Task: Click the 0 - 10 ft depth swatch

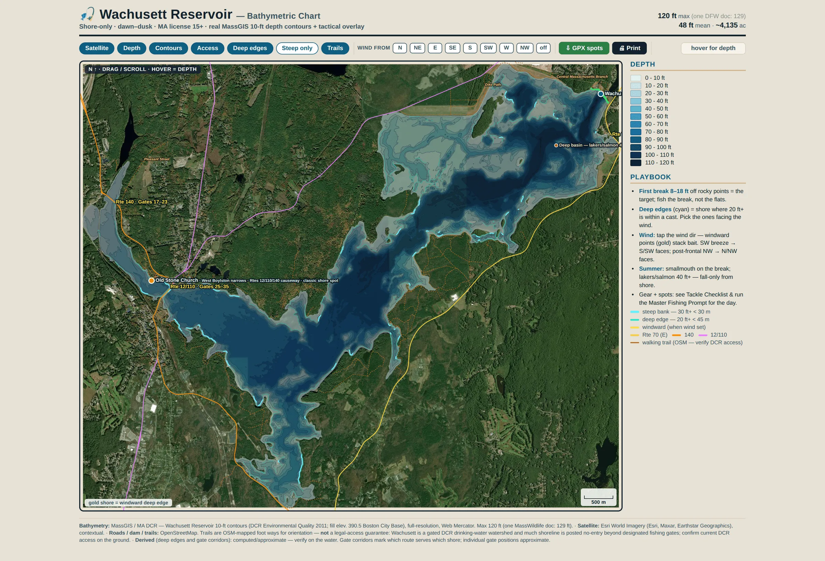Action: click(636, 78)
